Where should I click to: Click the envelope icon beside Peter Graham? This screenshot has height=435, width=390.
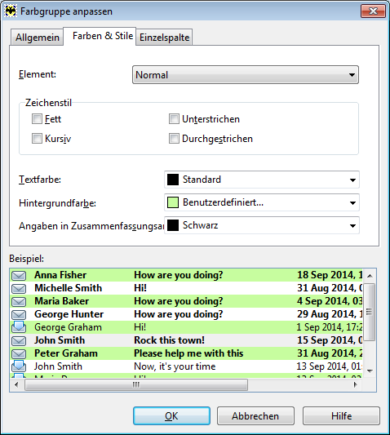pos(19,353)
